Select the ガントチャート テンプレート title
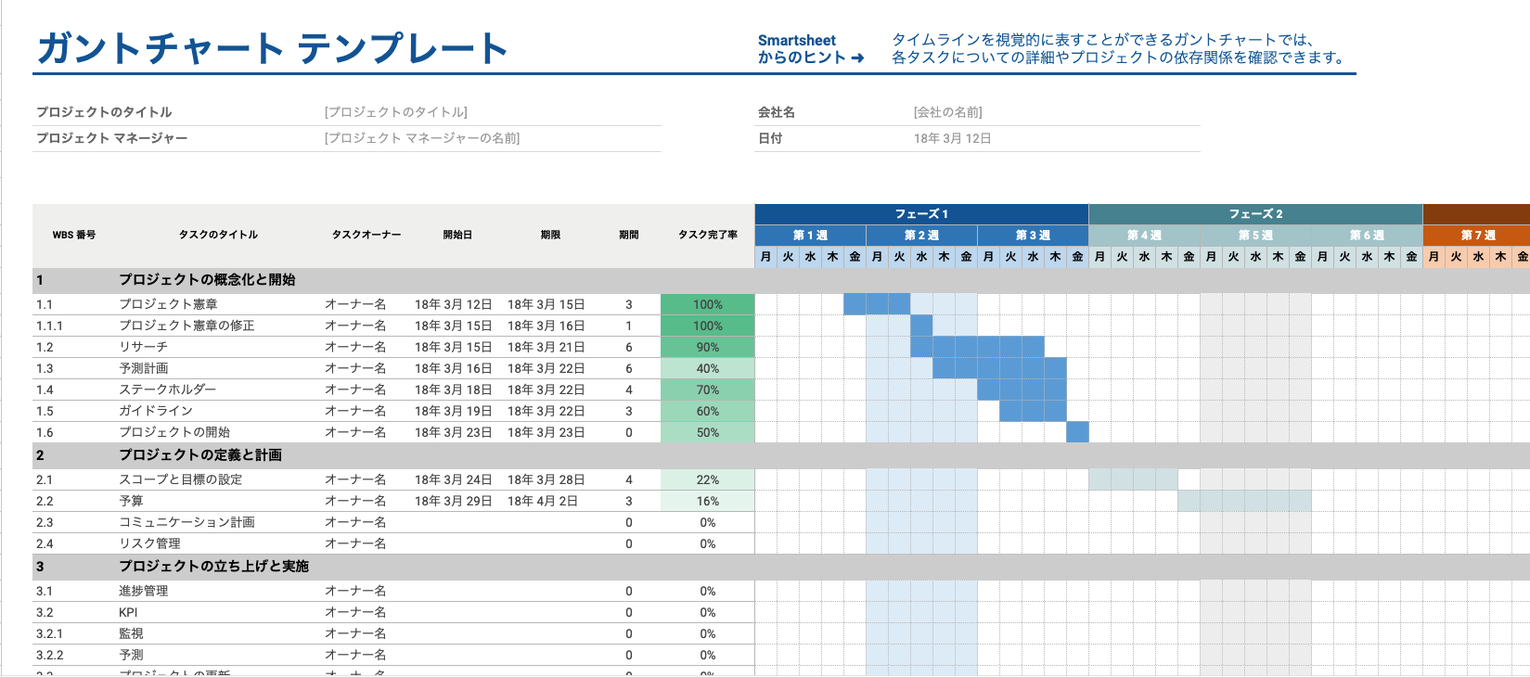The height and width of the screenshot is (677, 1530). pyautogui.click(x=273, y=48)
